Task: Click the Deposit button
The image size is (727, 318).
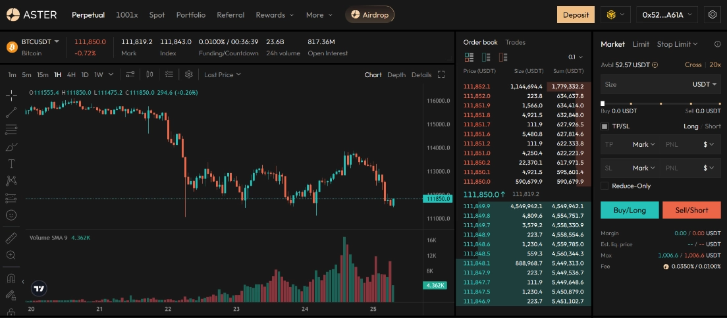Action: (575, 14)
